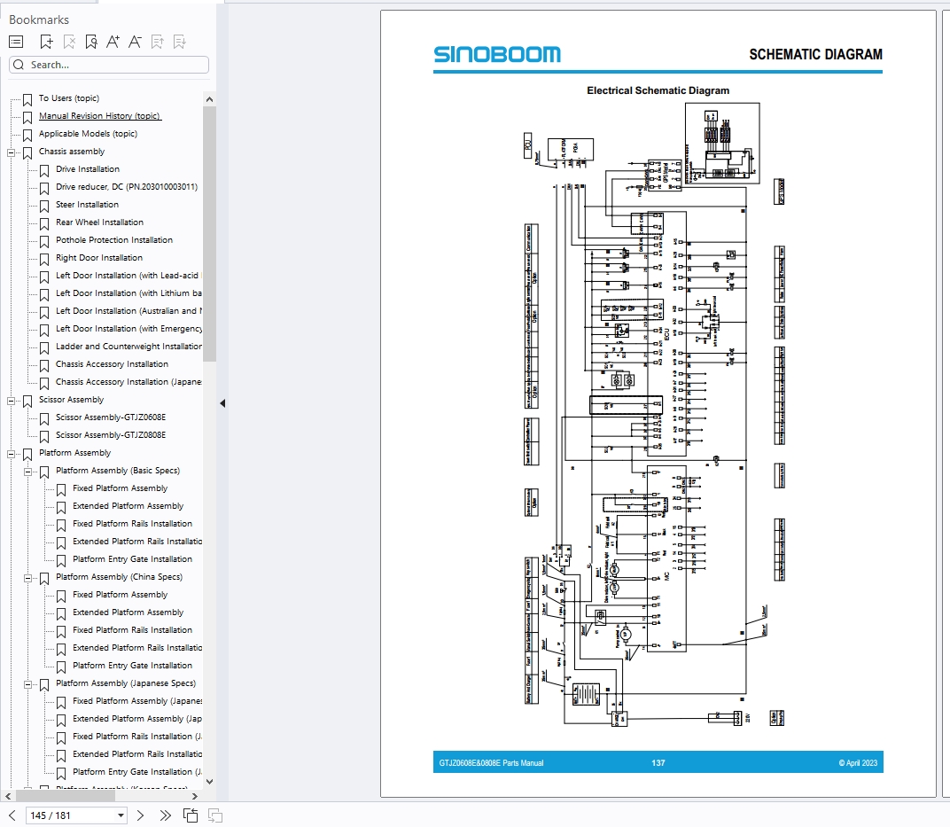Open the page number dropdown
Image resolution: width=950 pixels, height=827 pixels.
120,815
